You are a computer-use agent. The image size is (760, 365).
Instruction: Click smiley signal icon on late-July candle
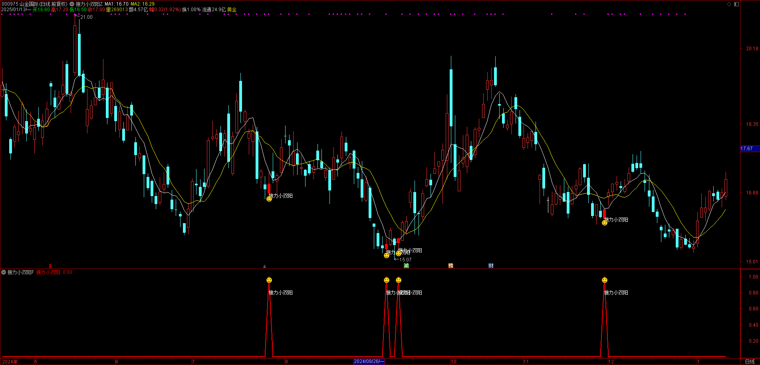[269, 199]
